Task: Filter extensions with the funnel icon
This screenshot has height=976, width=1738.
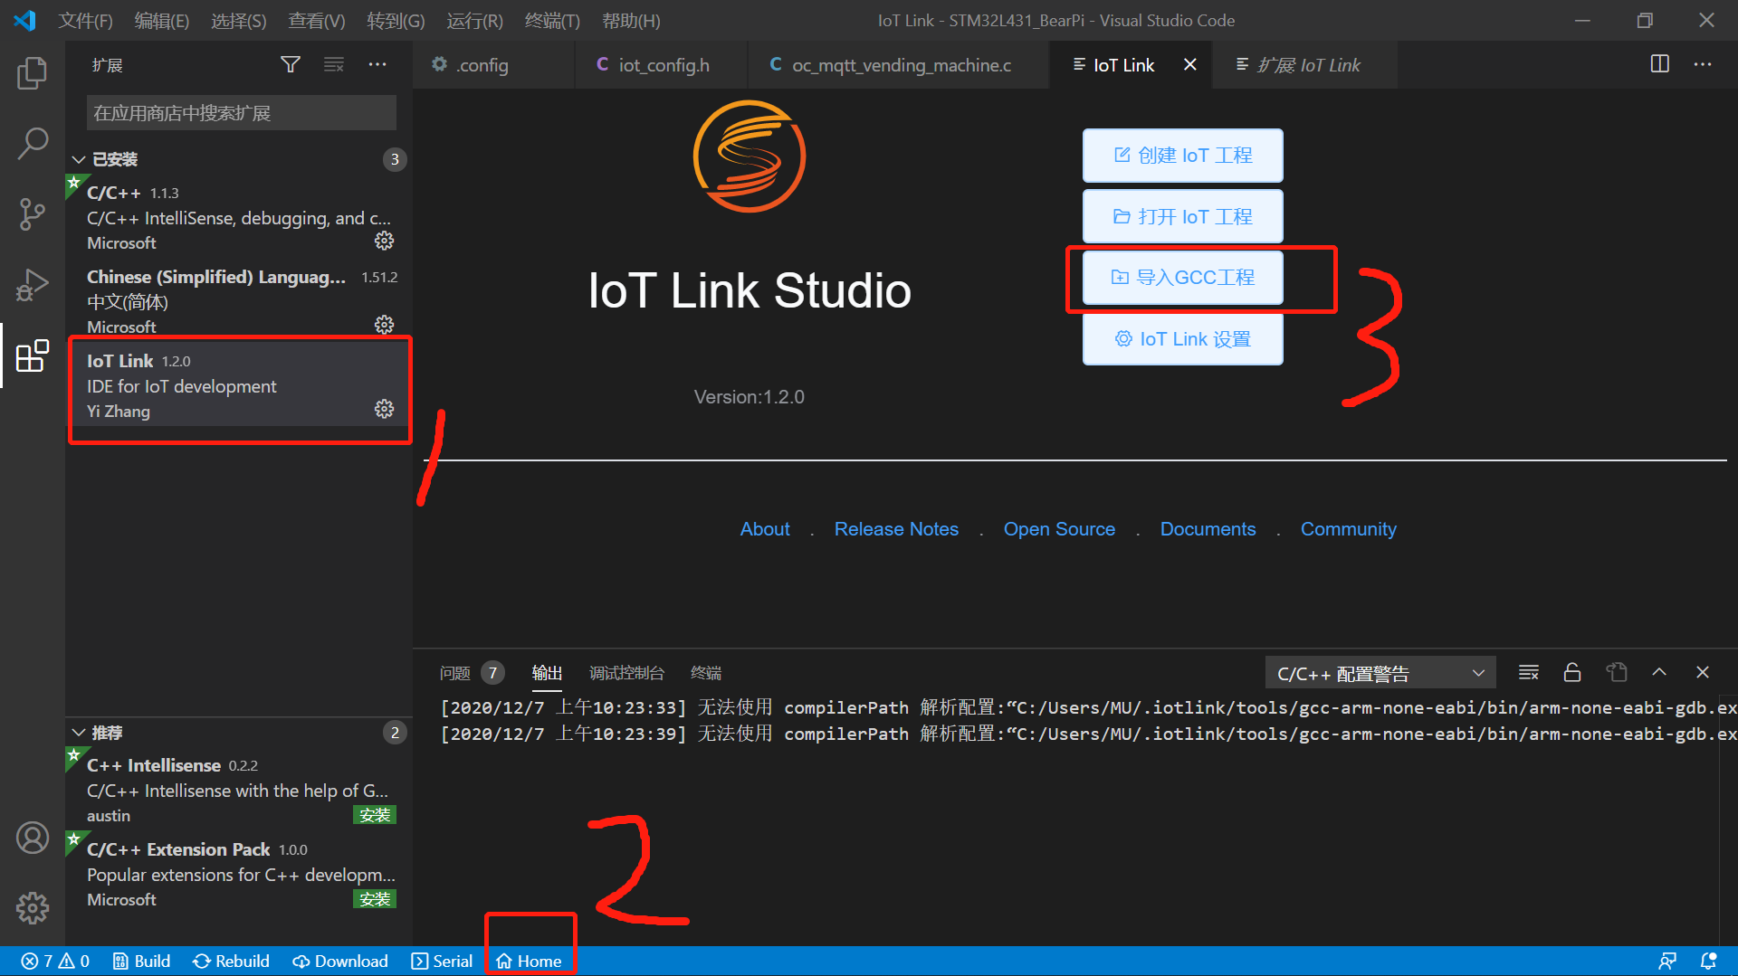Action: click(291, 64)
